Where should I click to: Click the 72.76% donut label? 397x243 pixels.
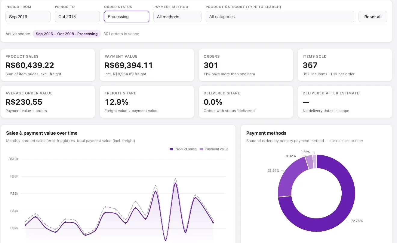(357, 221)
